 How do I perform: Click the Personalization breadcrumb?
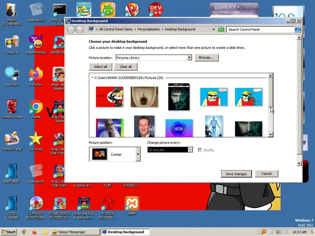(x=149, y=29)
